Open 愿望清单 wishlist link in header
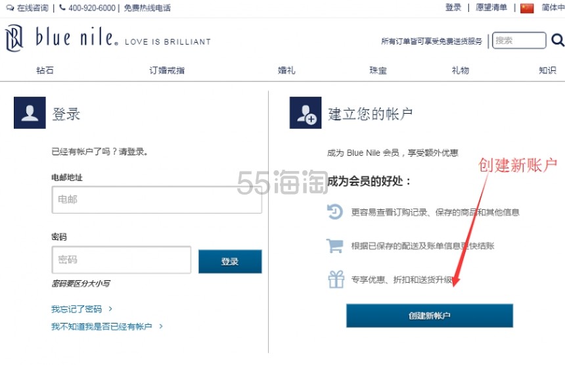 [491, 8]
